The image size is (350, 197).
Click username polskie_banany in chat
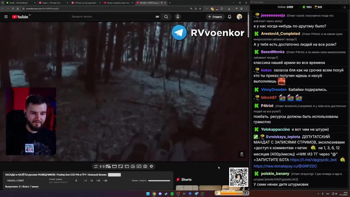[x=275, y=174]
